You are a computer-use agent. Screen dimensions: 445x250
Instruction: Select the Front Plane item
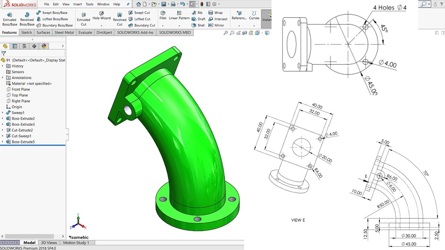18,89
